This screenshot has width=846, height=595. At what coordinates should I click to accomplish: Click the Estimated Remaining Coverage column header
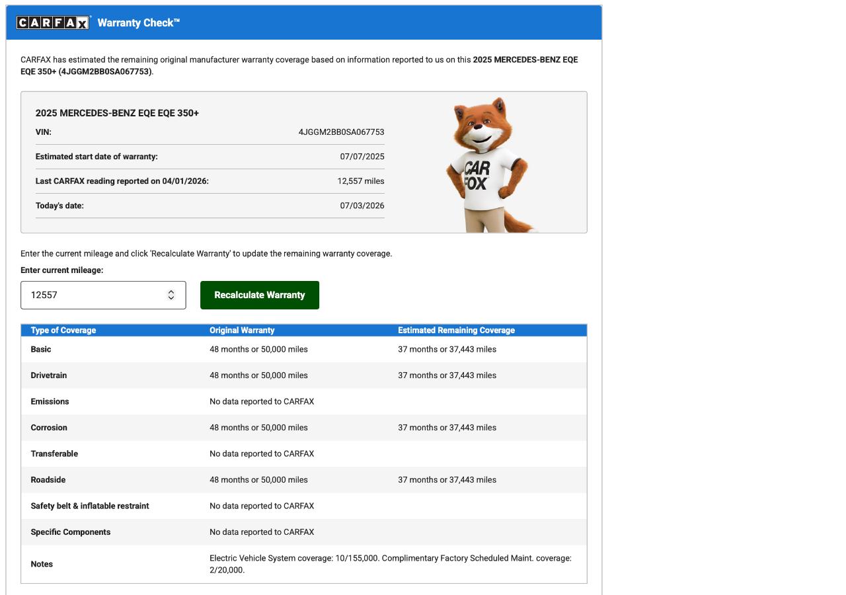pos(456,331)
